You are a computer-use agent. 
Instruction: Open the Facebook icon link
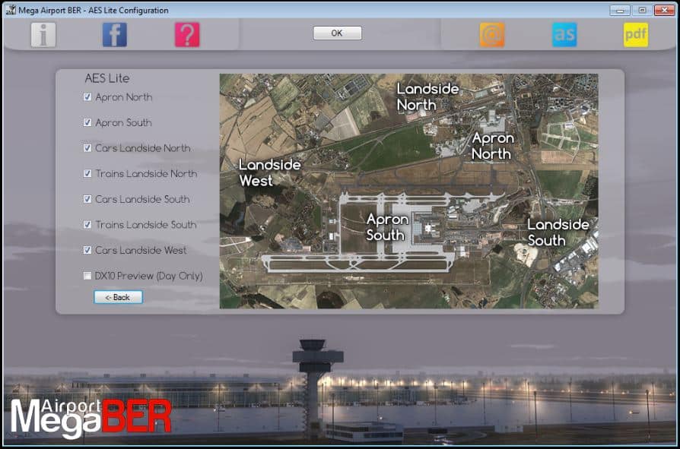115,35
